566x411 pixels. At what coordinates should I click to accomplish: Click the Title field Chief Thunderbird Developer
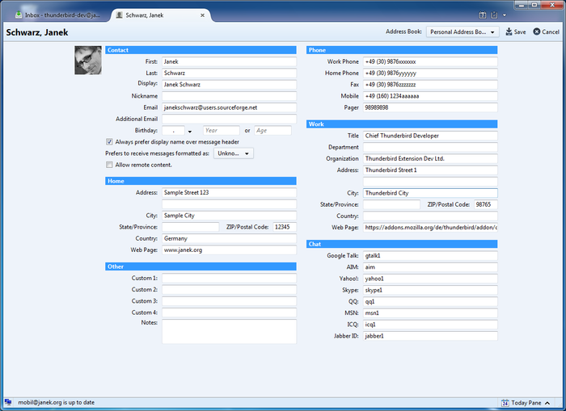[x=430, y=136]
